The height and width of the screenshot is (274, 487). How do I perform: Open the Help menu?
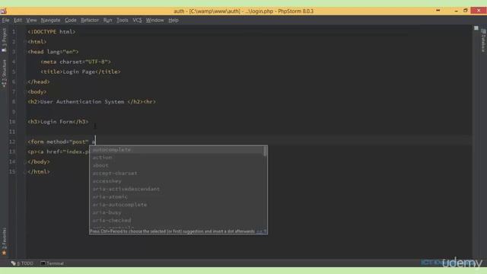pos(173,21)
